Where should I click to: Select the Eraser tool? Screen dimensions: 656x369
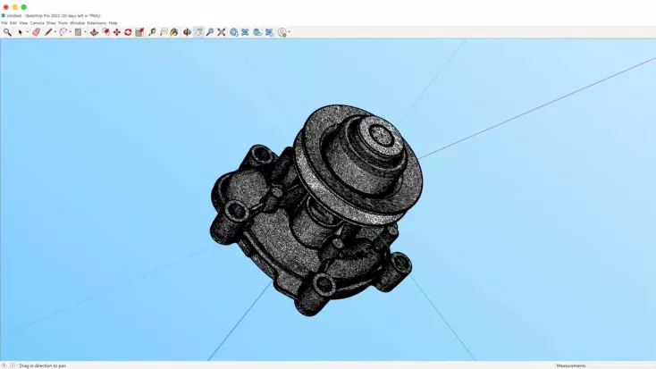[36, 32]
